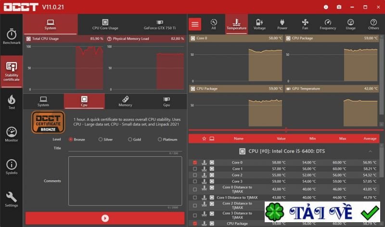Click the Core 0 graph header
385x227 pixels.
(x=236, y=38)
